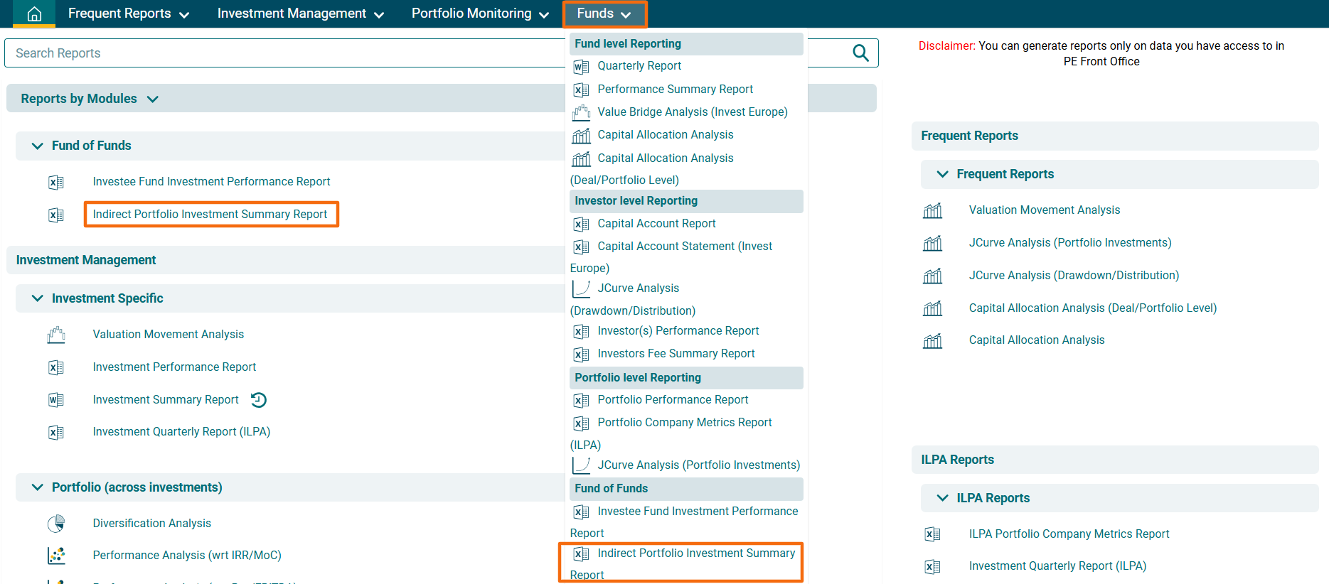Click the search magnifier icon
This screenshot has width=1329, height=584.
pos(860,53)
